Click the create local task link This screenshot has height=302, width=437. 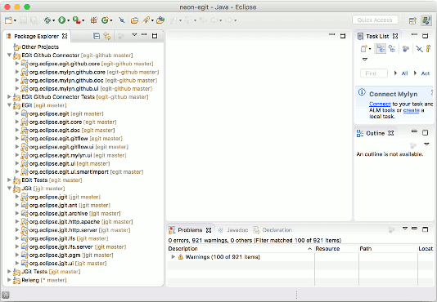[412, 110]
